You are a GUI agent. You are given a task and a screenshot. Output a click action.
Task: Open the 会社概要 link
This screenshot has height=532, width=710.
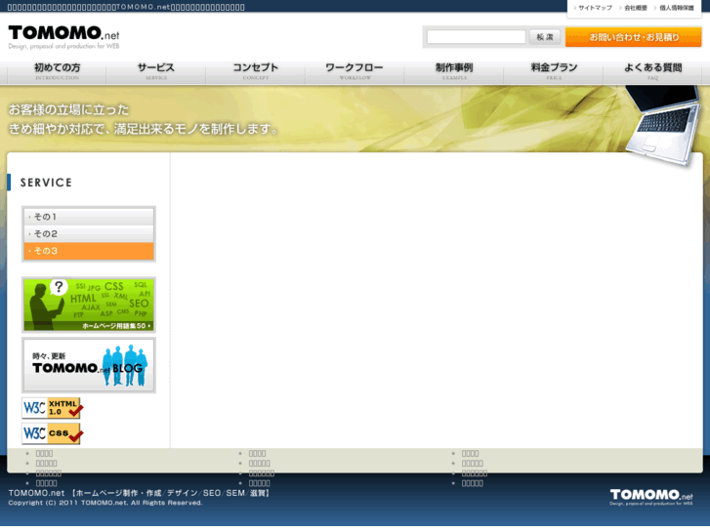[x=635, y=8]
